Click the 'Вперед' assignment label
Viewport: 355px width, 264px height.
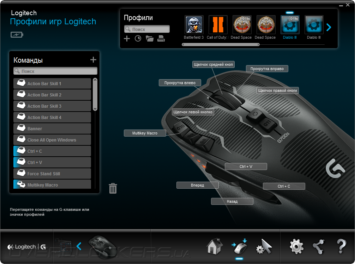tap(197, 185)
